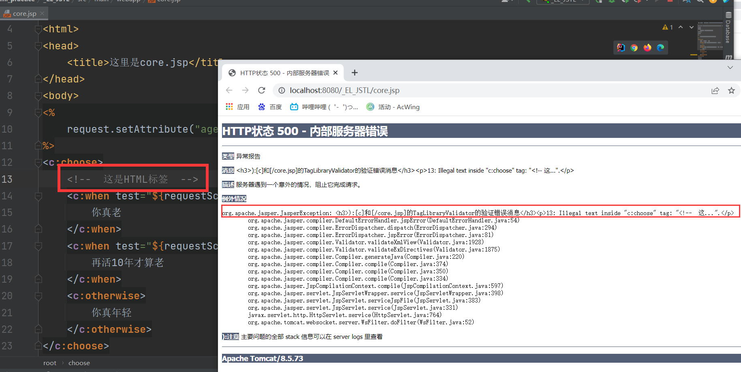This screenshot has width=741, height=372.
Task: Place cursor on the HTML comment line 这是HTML标签
Action: point(133,179)
